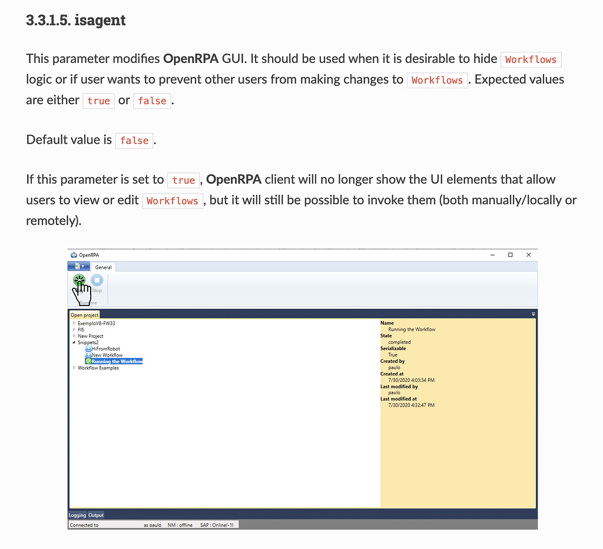Screen dimensions: 603x549
Task: Switch to the Output tab
Action: pos(96,515)
